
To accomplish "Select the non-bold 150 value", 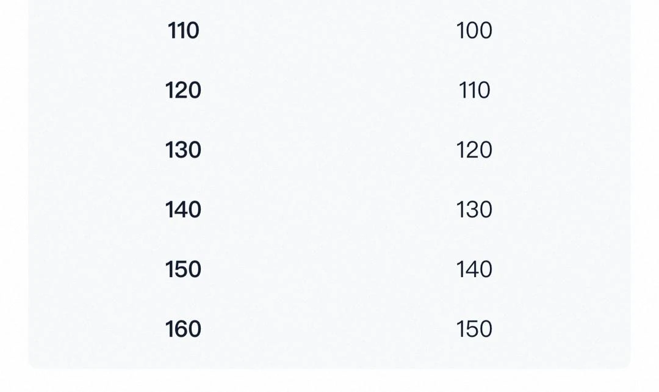I will [474, 329].
